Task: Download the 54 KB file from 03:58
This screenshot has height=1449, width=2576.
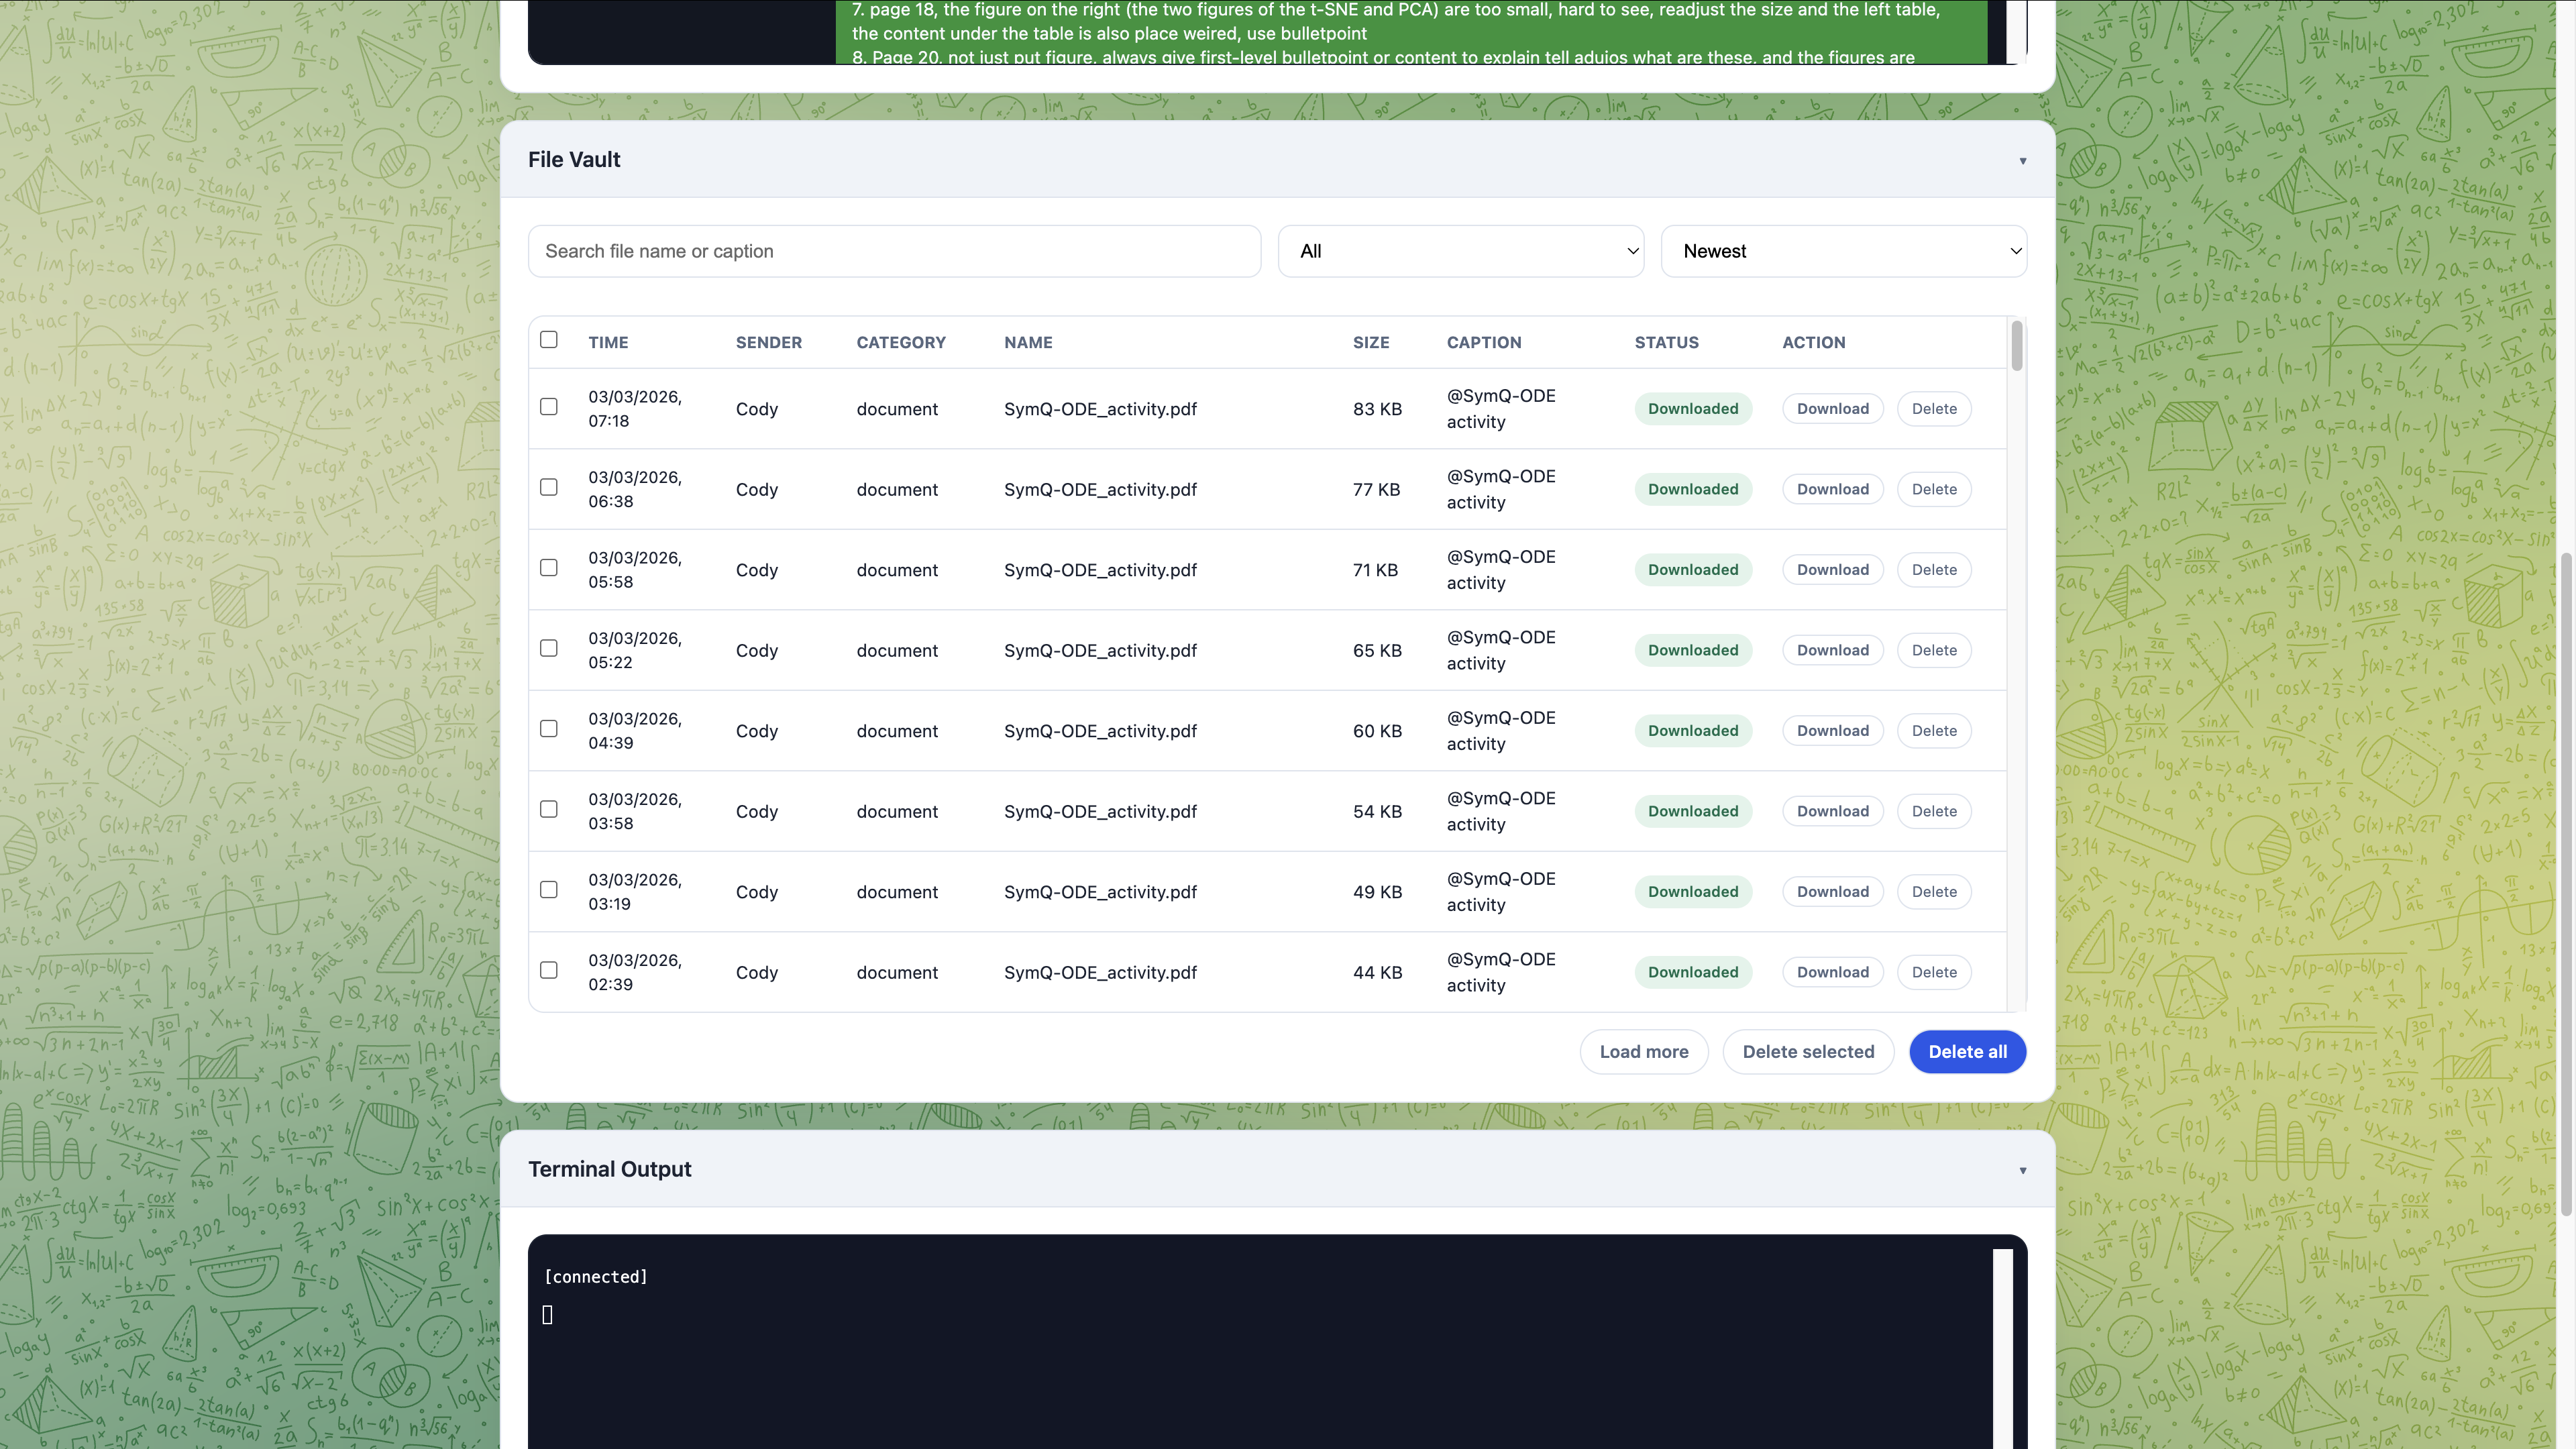Action: point(1832,811)
